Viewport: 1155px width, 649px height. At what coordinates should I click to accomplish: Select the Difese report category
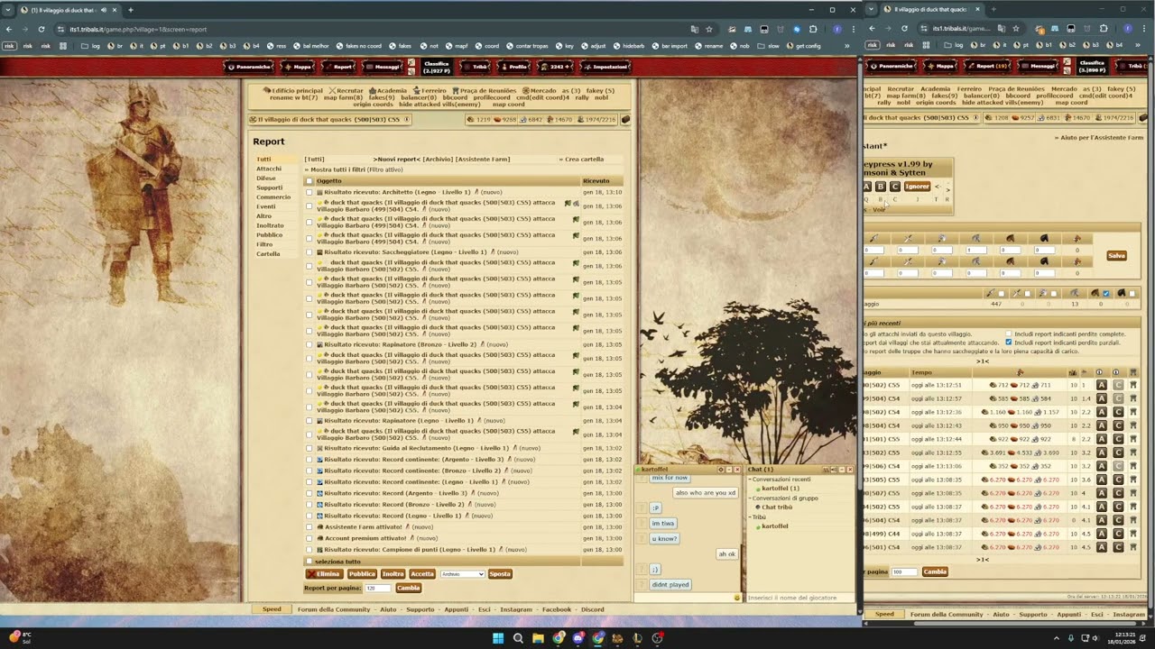point(265,178)
